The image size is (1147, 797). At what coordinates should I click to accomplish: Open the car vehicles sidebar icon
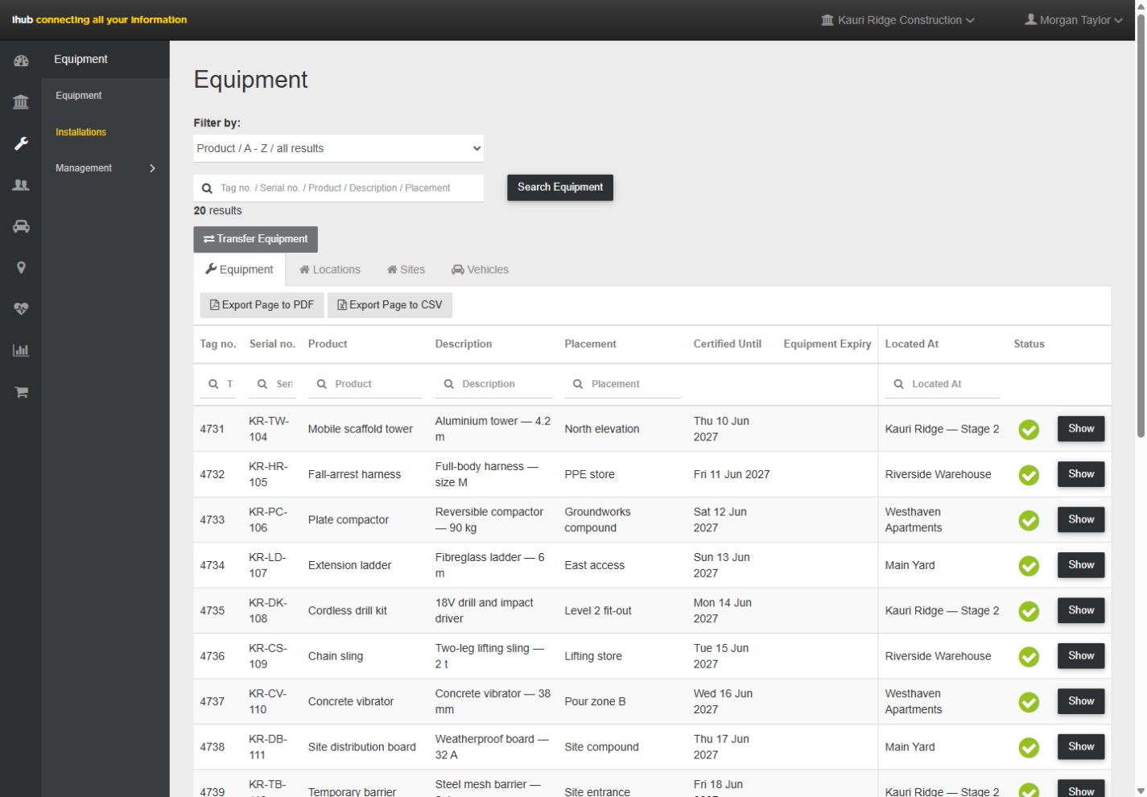(x=21, y=226)
